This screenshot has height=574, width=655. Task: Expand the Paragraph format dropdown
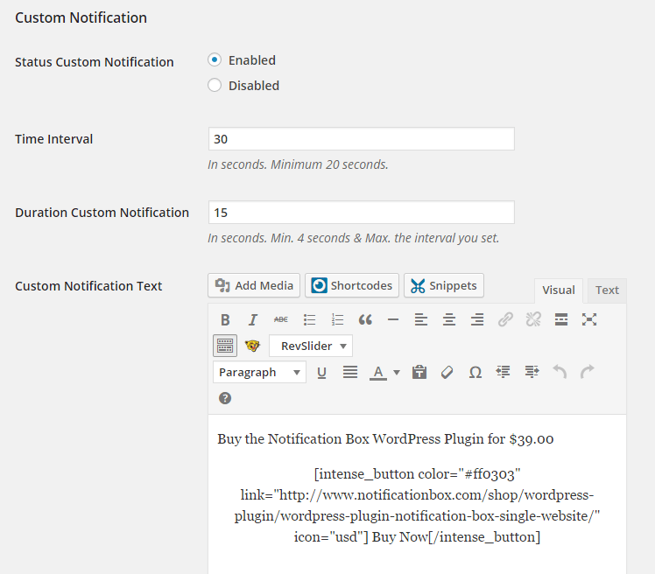pyautogui.click(x=259, y=373)
